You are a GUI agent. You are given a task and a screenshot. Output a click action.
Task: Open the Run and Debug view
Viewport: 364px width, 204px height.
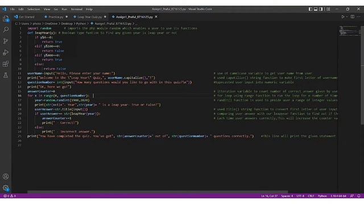pyautogui.click(x=6, y=53)
